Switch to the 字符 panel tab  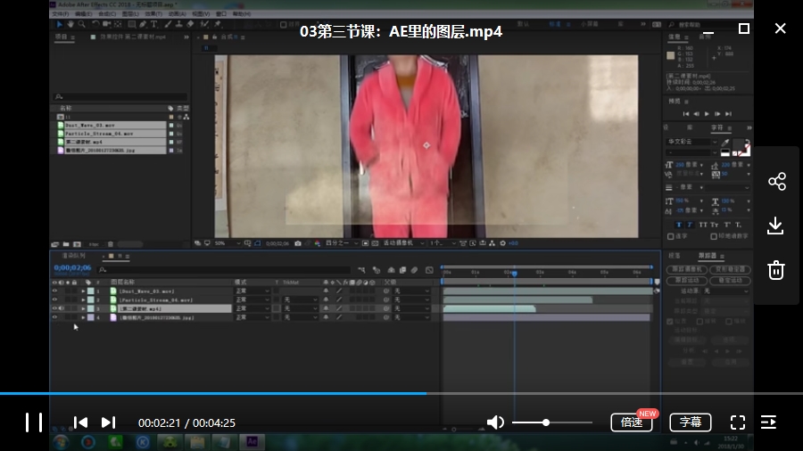(717, 127)
